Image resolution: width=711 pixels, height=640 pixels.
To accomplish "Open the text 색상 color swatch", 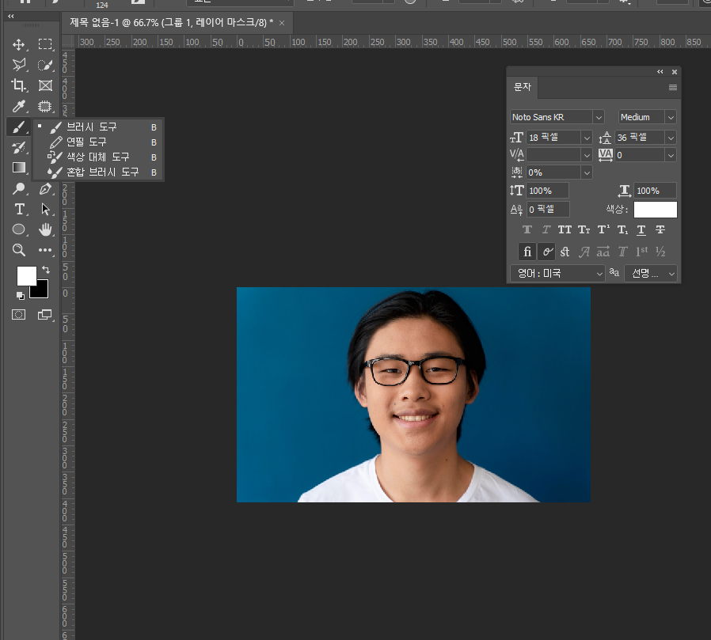I will click(x=656, y=210).
